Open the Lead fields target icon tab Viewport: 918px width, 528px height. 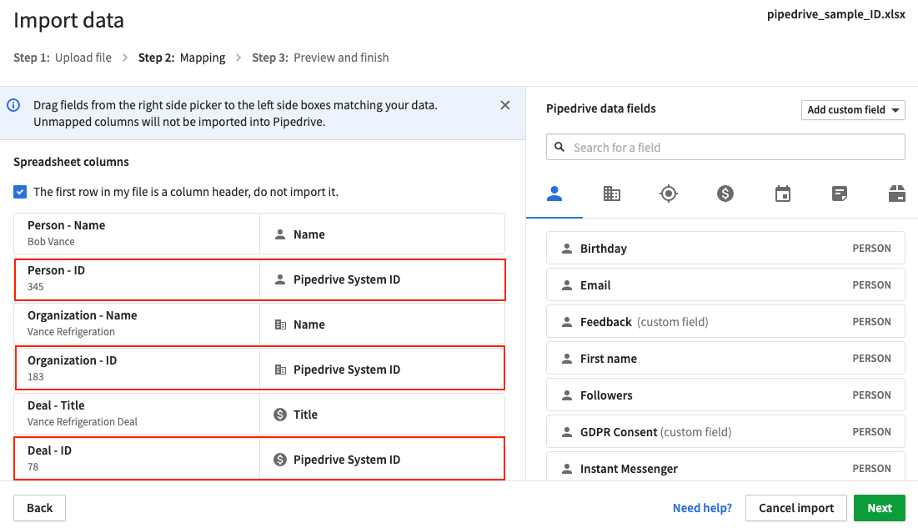click(x=668, y=194)
